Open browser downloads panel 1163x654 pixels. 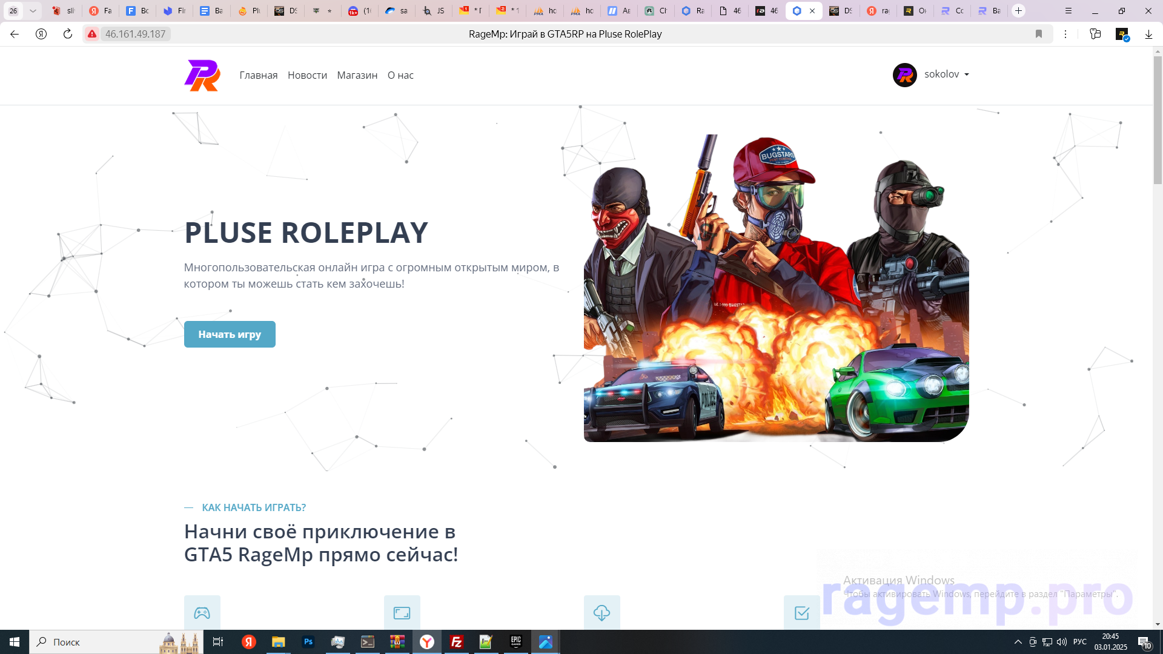(1148, 34)
